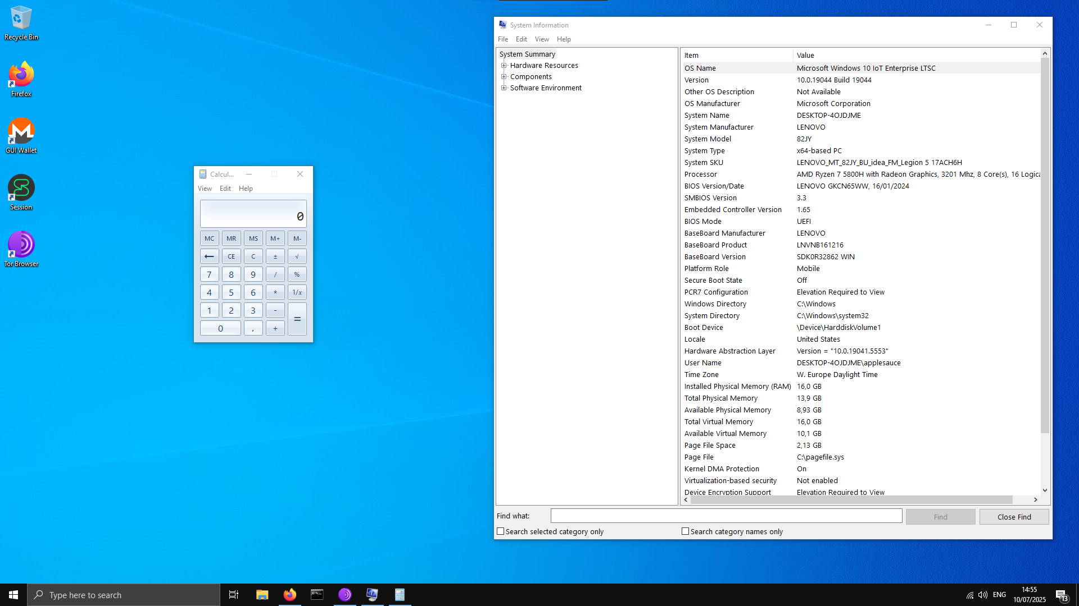Click Calculator M- button

(297, 238)
